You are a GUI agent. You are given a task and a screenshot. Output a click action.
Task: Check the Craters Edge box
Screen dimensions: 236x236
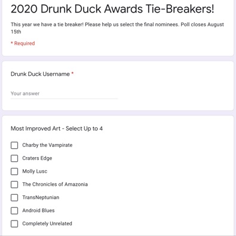pyautogui.click(x=14, y=158)
